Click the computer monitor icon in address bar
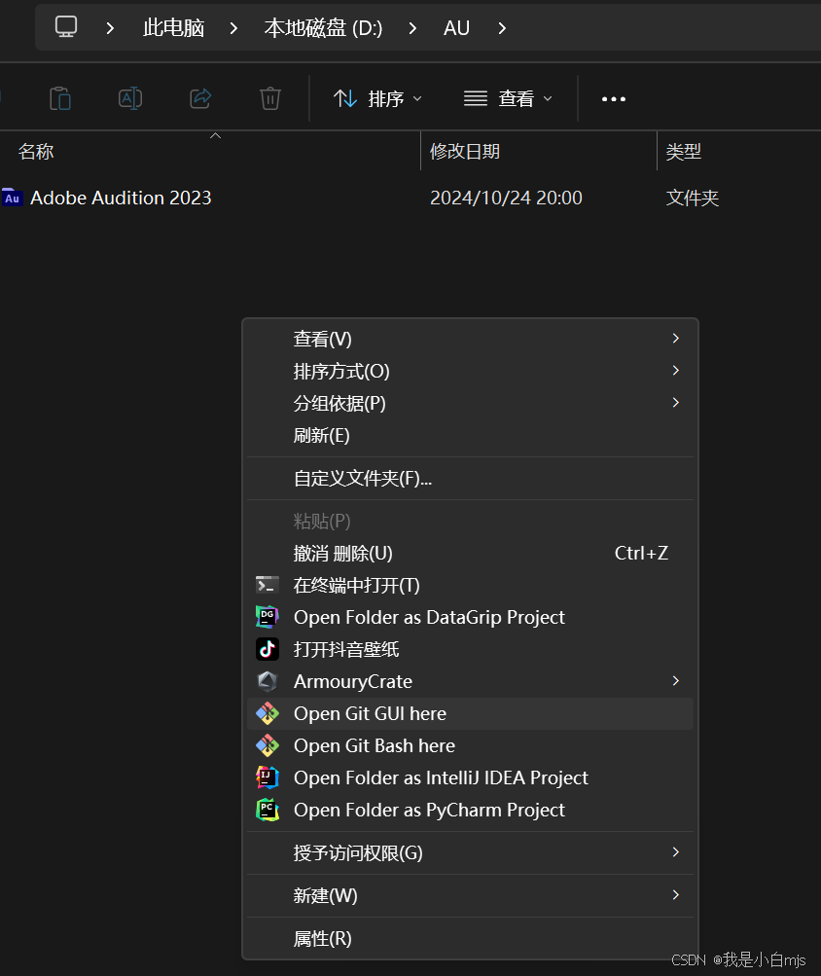The width and height of the screenshot is (821, 976). [x=66, y=27]
